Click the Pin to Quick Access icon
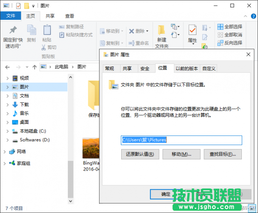The height and width of the screenshot is (213, 258). [13, 31]
